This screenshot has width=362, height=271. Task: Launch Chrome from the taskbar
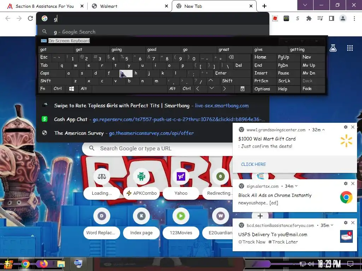click(25, 264)
